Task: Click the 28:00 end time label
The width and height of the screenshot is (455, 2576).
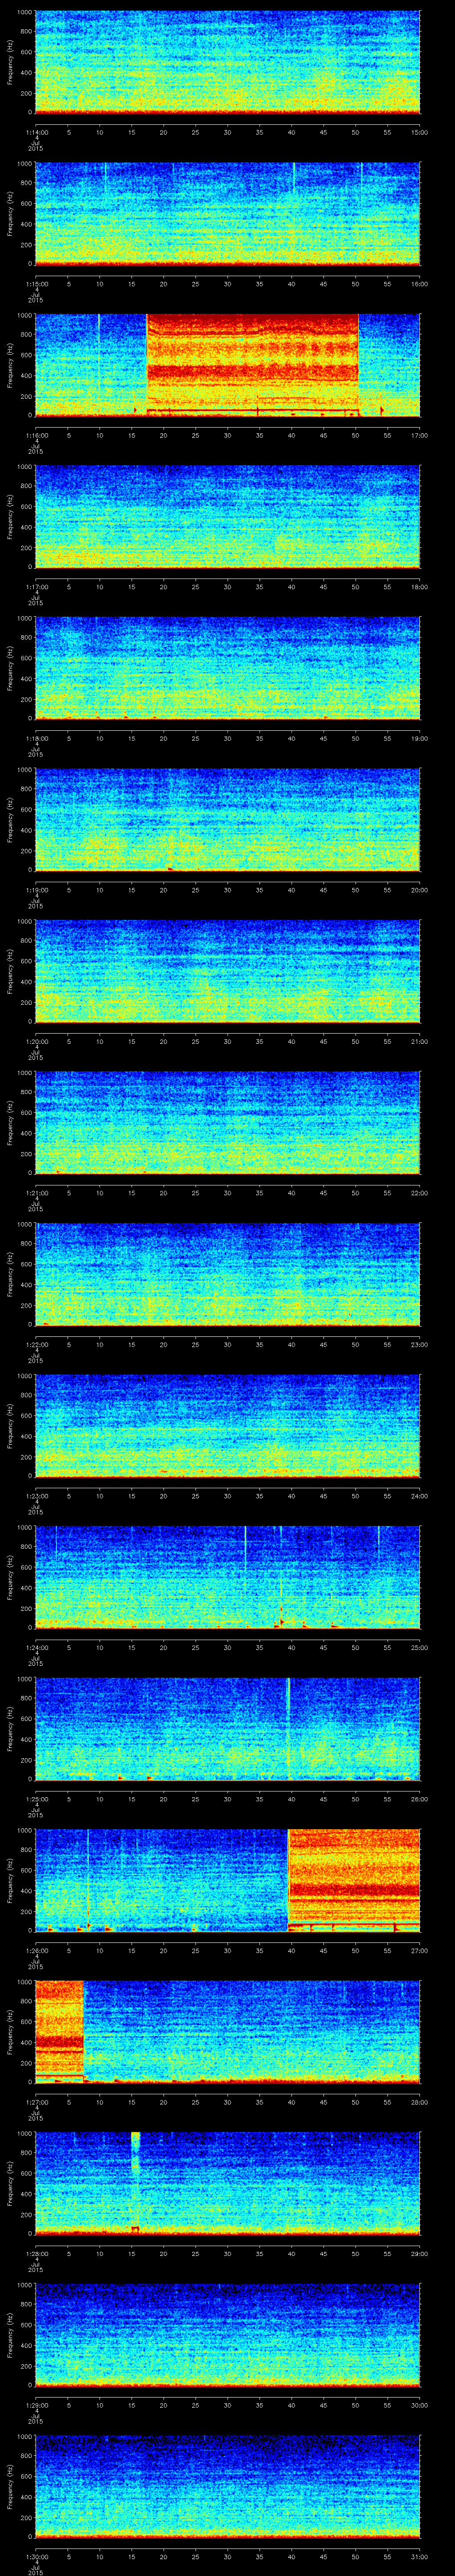Action: coord(420,2102)
